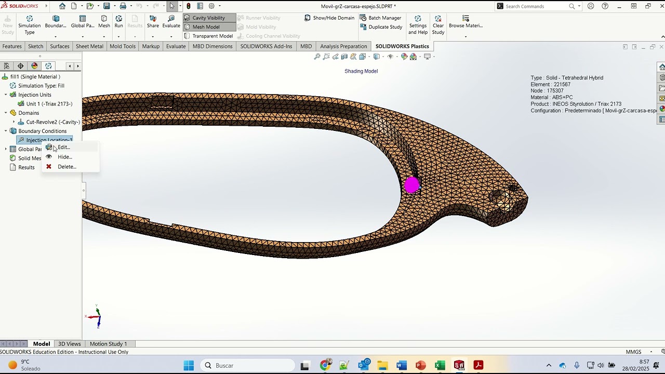Open the FeatureManager design tree tab

click(x=6, y=66)
